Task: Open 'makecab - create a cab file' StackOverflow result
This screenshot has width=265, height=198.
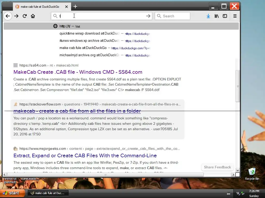Action: (x=77, y=111)
